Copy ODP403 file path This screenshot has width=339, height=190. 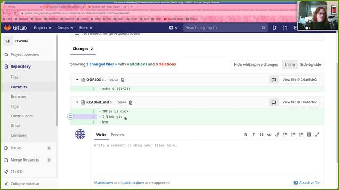pyautogui.click(x=122, y=80)
